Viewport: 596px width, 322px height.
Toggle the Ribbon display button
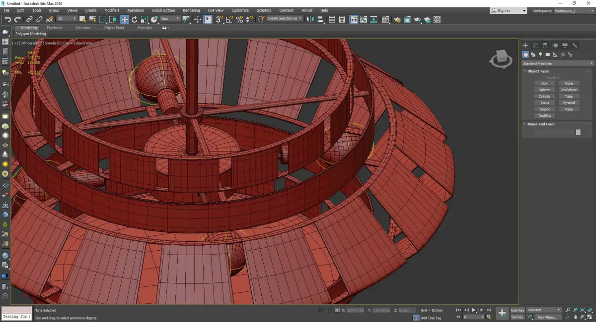tap(354, 19)
